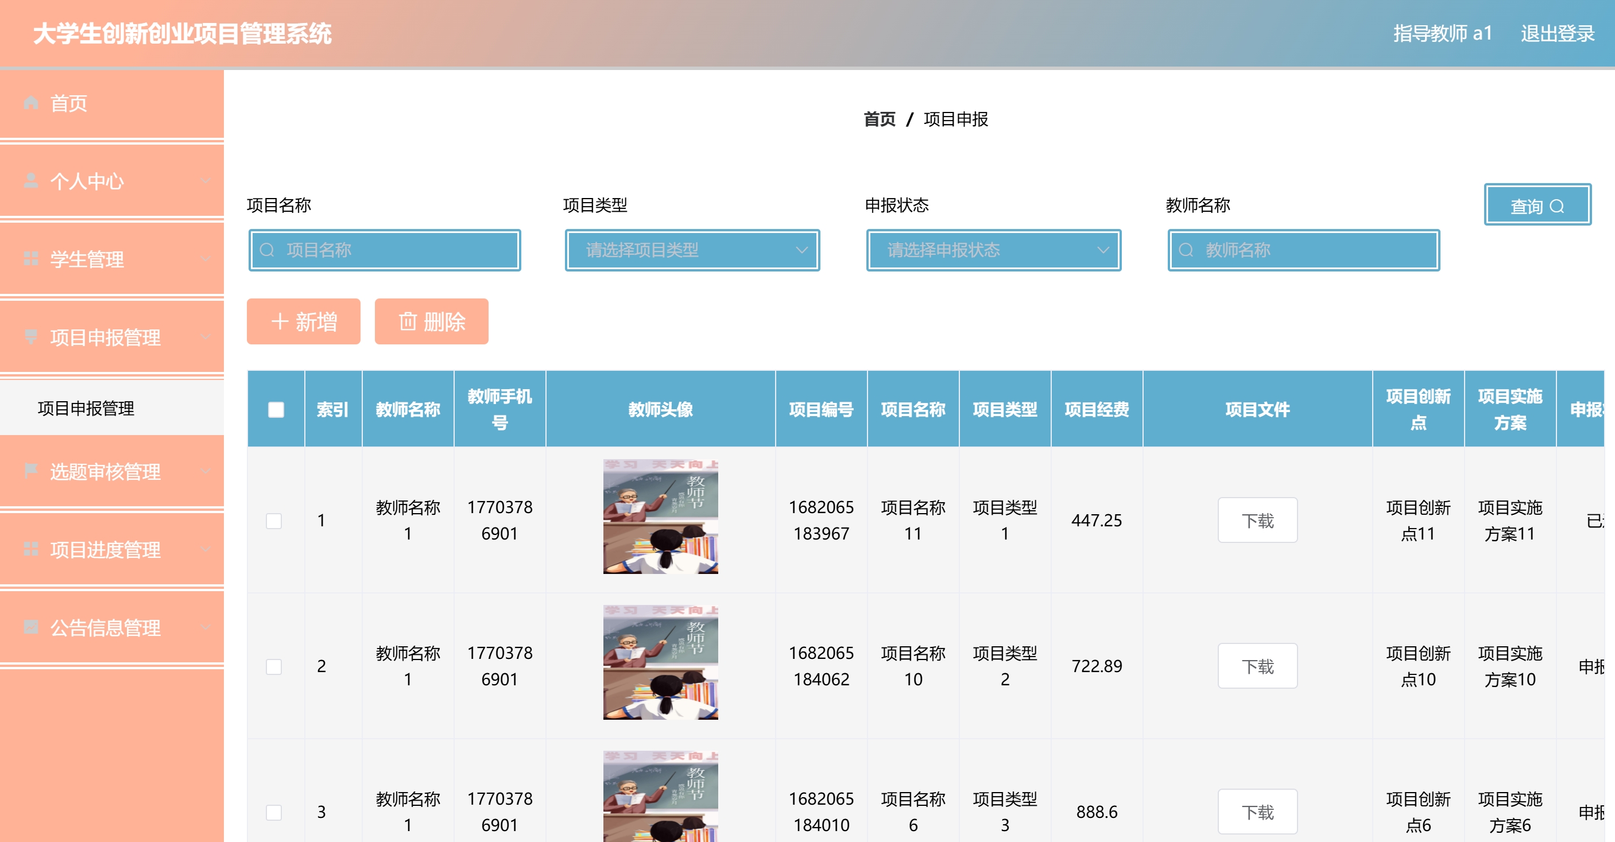Screen dimensions: 1615x842
Task: Click the magnifier icon in 项目名称 field
Action: 267,250
